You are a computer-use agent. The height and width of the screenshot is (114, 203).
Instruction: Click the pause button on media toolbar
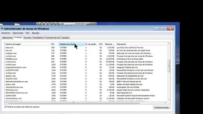click(49, 24)
